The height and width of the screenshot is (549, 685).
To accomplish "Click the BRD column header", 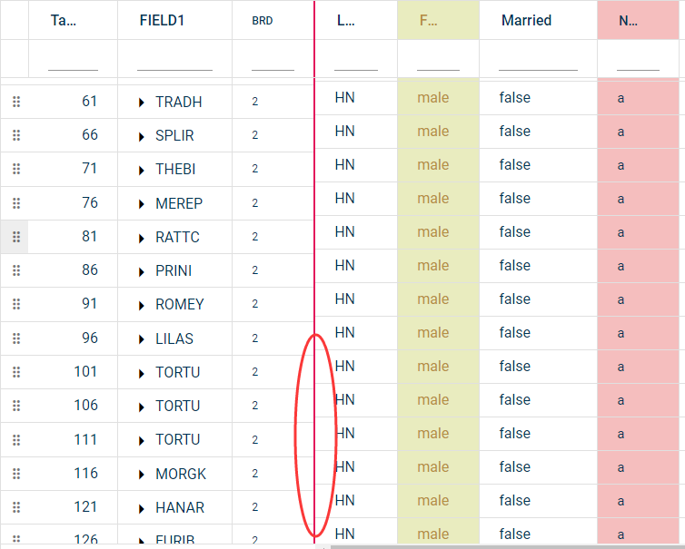I will (x=262, y=20).
